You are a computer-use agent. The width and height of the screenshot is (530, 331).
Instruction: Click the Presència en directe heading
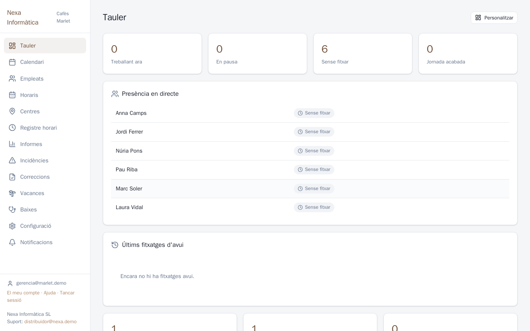150,94
